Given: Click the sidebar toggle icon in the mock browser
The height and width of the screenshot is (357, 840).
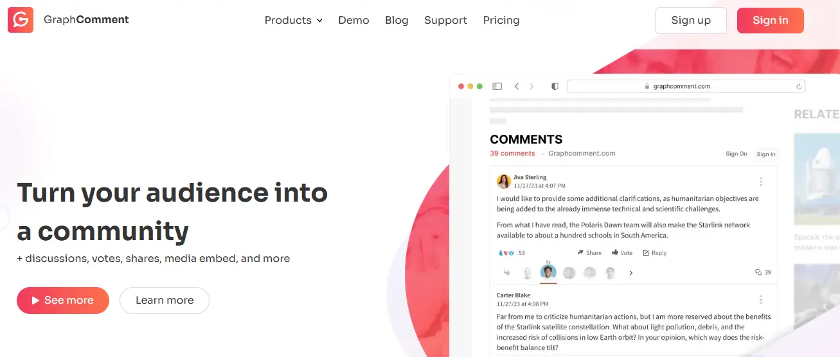Looking at the screenshot, I should point(497,86).
